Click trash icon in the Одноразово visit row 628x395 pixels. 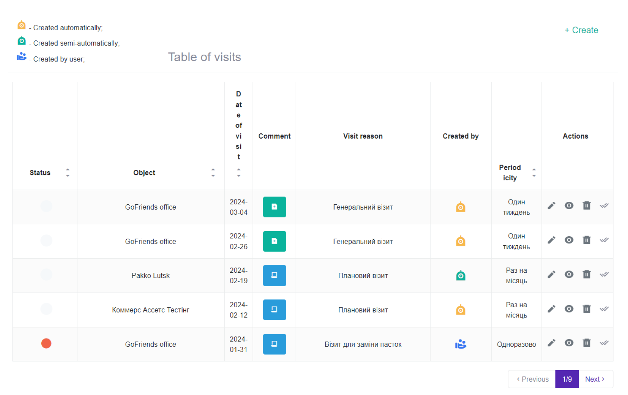[586, 343]
